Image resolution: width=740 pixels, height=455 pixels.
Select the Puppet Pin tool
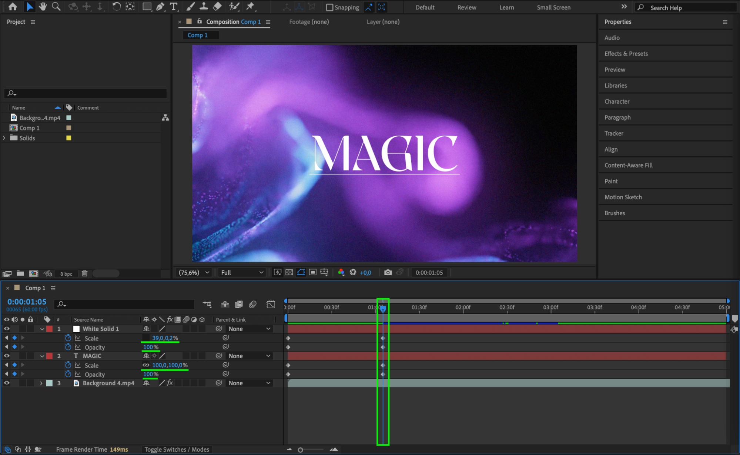pyautogui.click(x=251, y=7)
